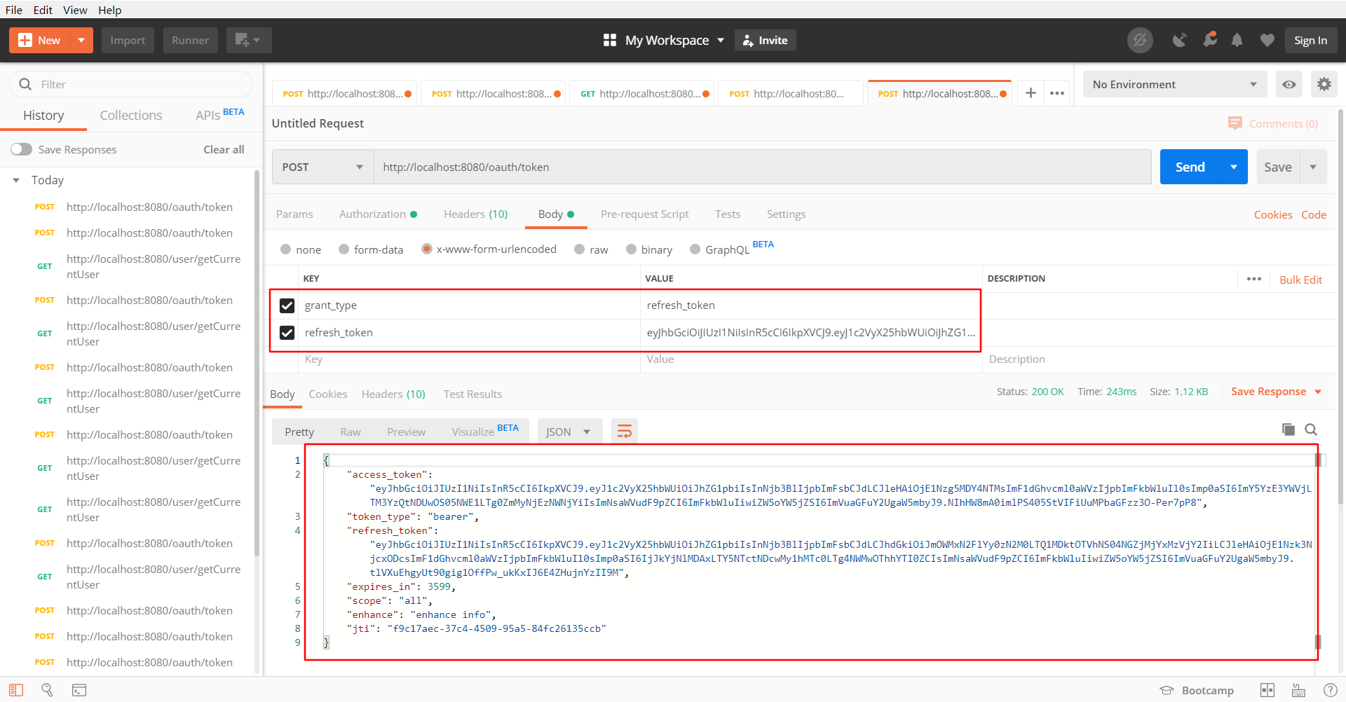Click the blue Send button
The height and width of the screenshot is (702, 1346).
coord(1190,167)
